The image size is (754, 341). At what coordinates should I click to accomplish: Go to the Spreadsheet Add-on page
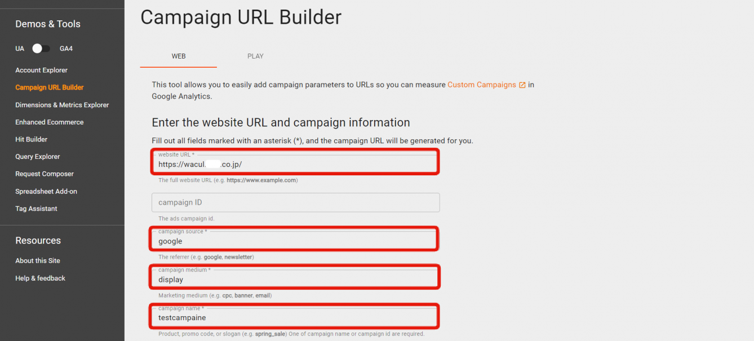coord(46,192)
